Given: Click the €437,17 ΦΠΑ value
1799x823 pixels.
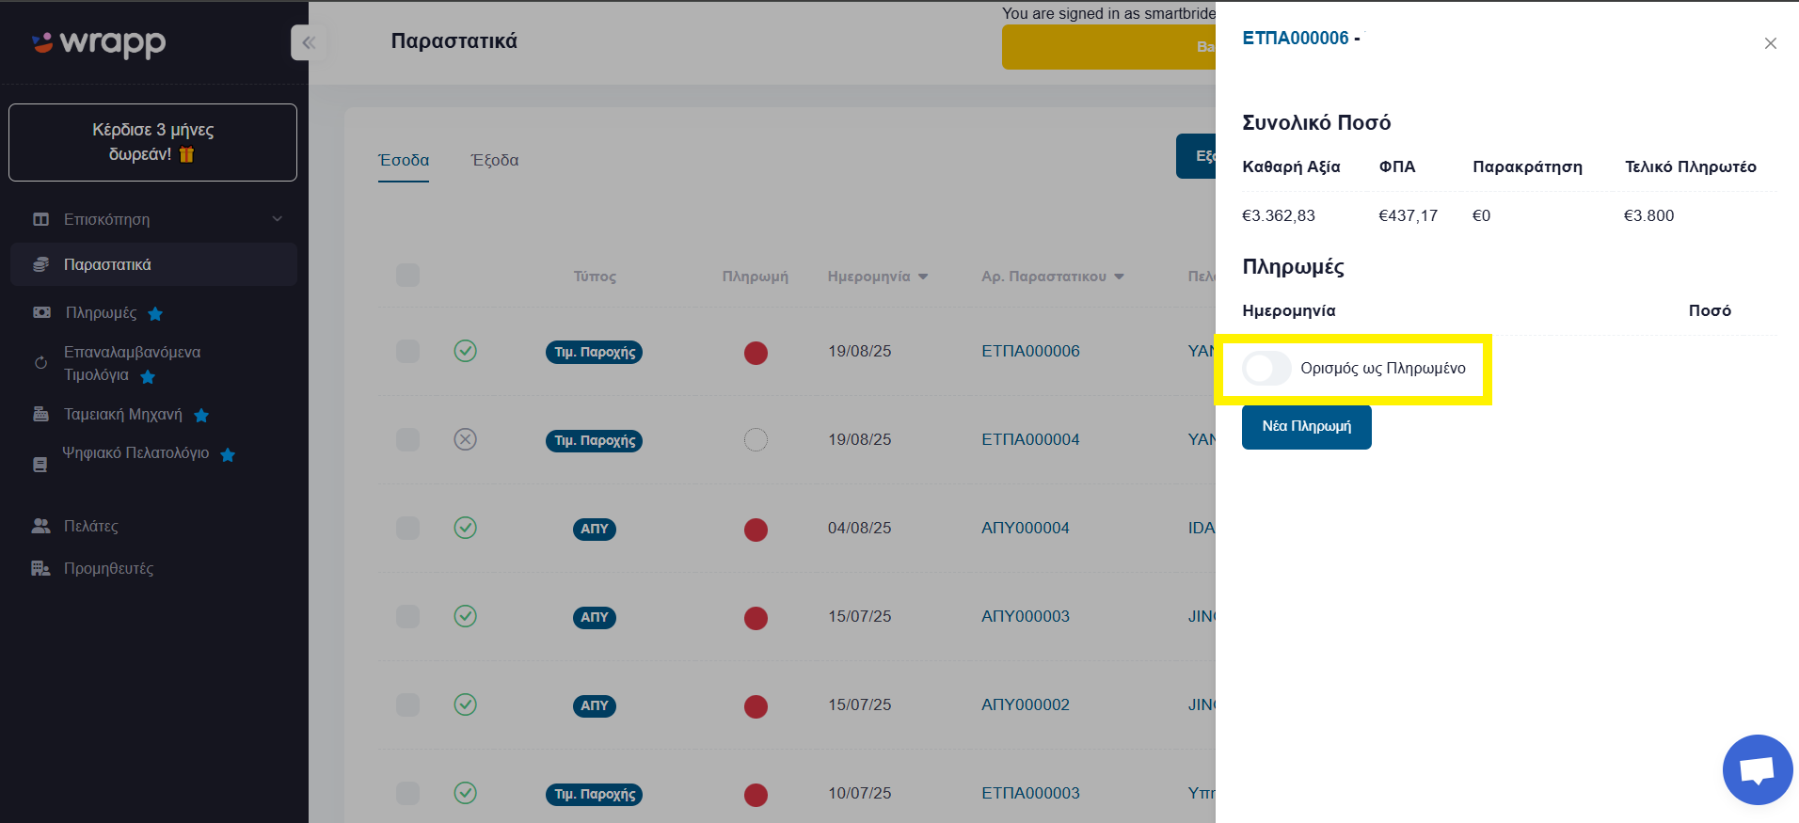Looking at the screenshot, I should click(x=1408, y=215).
